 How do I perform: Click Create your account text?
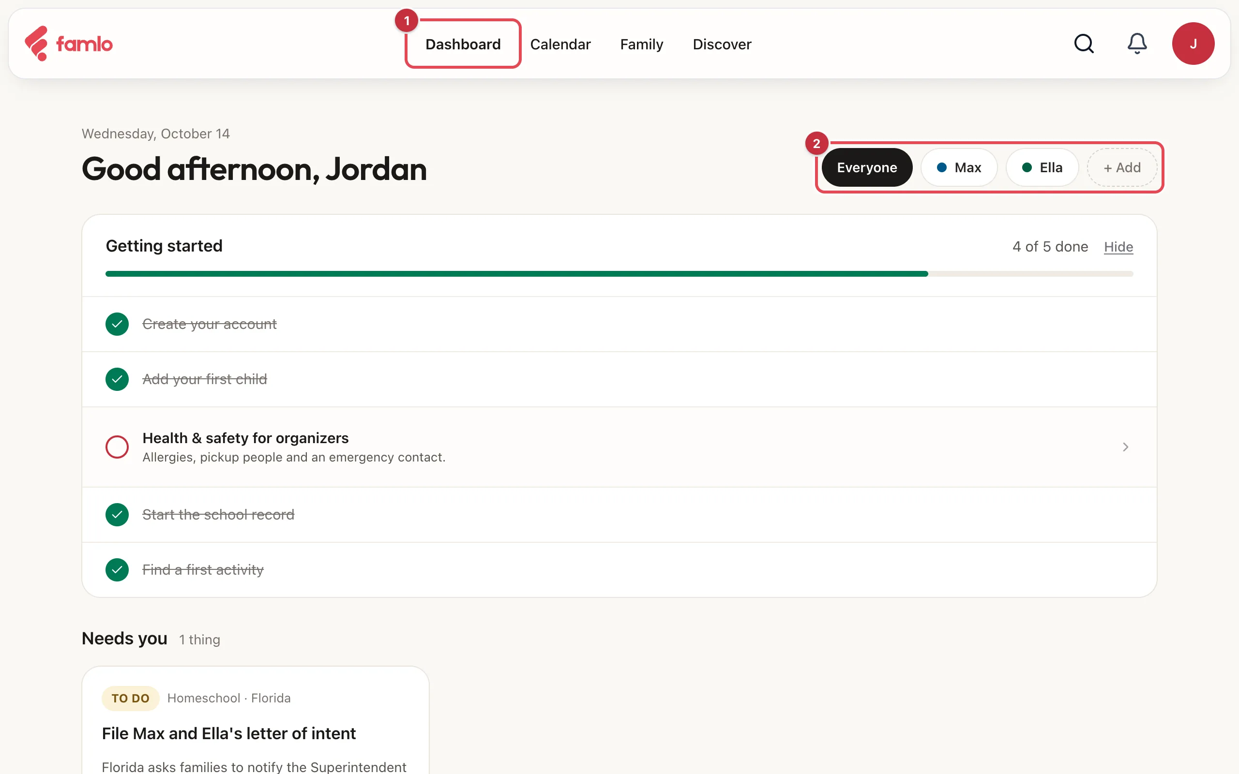point(210,324)
